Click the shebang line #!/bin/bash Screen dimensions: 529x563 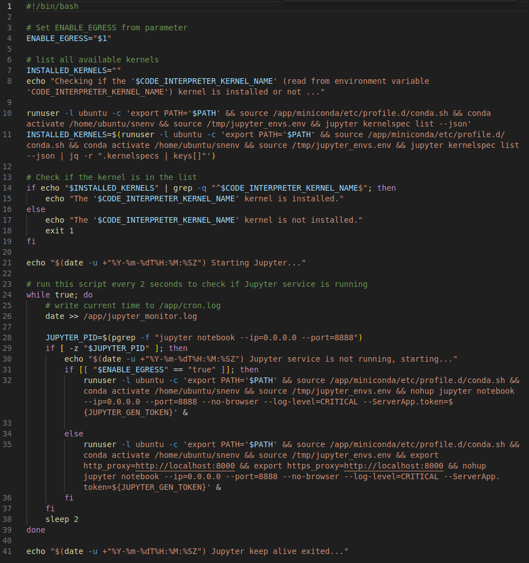click(x=52, y=6)
